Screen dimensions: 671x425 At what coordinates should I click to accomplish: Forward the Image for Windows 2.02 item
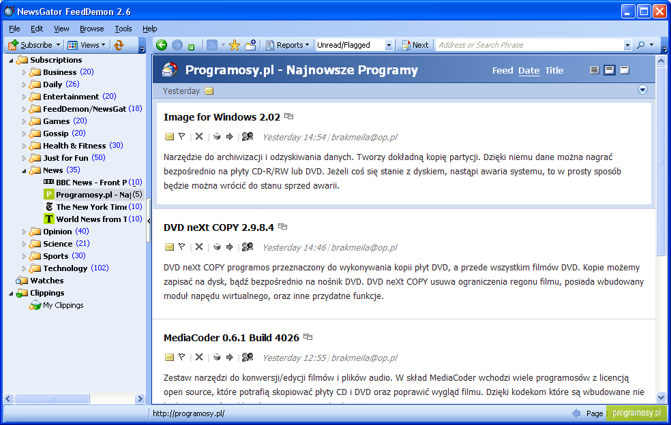click(230, 136)
